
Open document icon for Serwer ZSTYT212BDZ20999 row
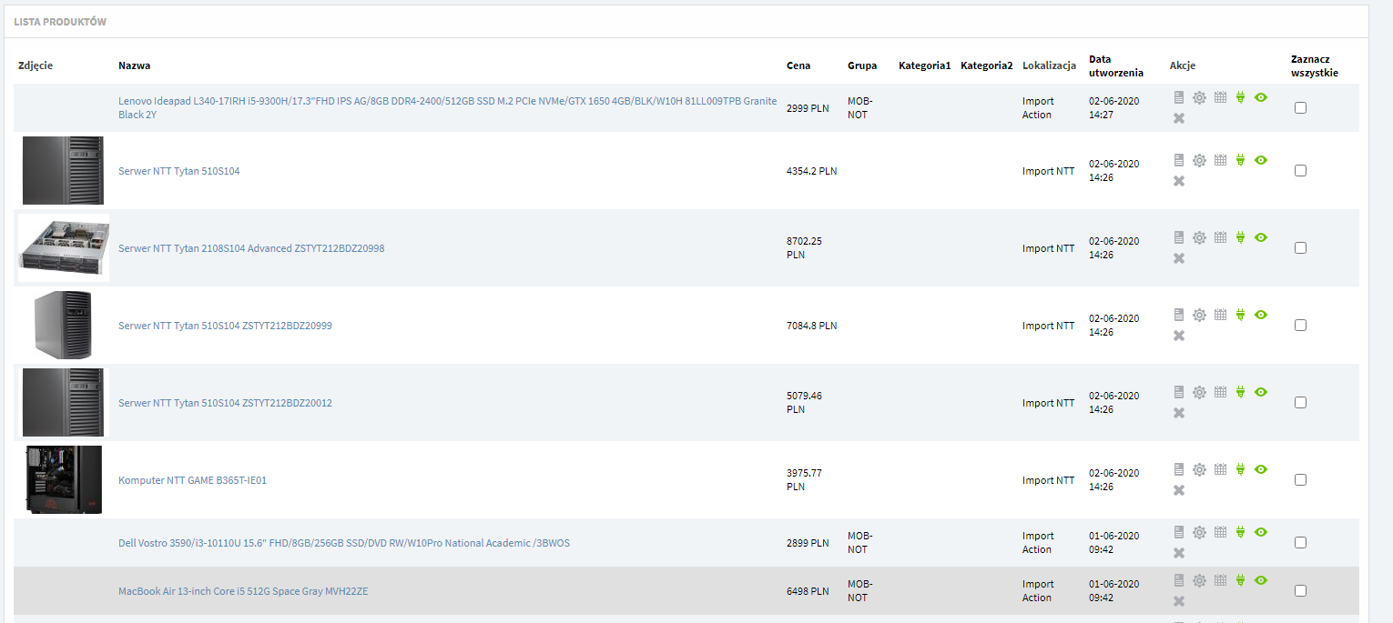(x=1179, y=315)
